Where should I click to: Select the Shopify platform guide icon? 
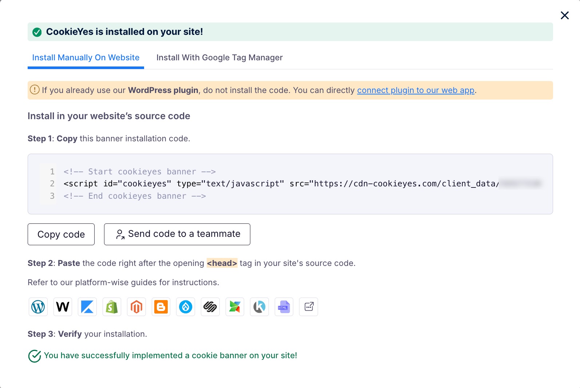pyautogui.click(x=112, y=307)
